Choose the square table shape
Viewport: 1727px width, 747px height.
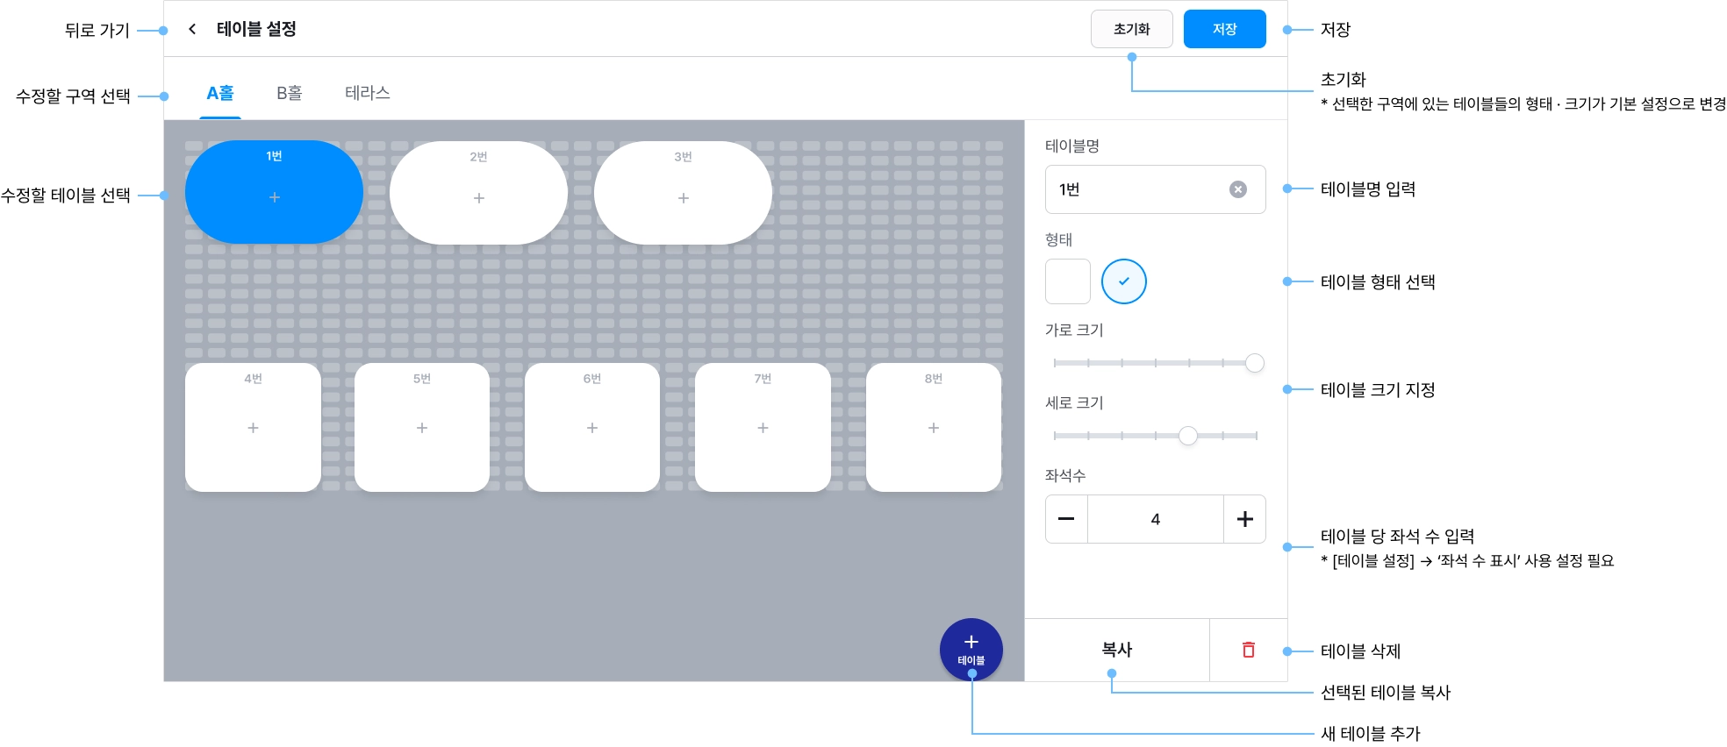[x=1068, y=281]
